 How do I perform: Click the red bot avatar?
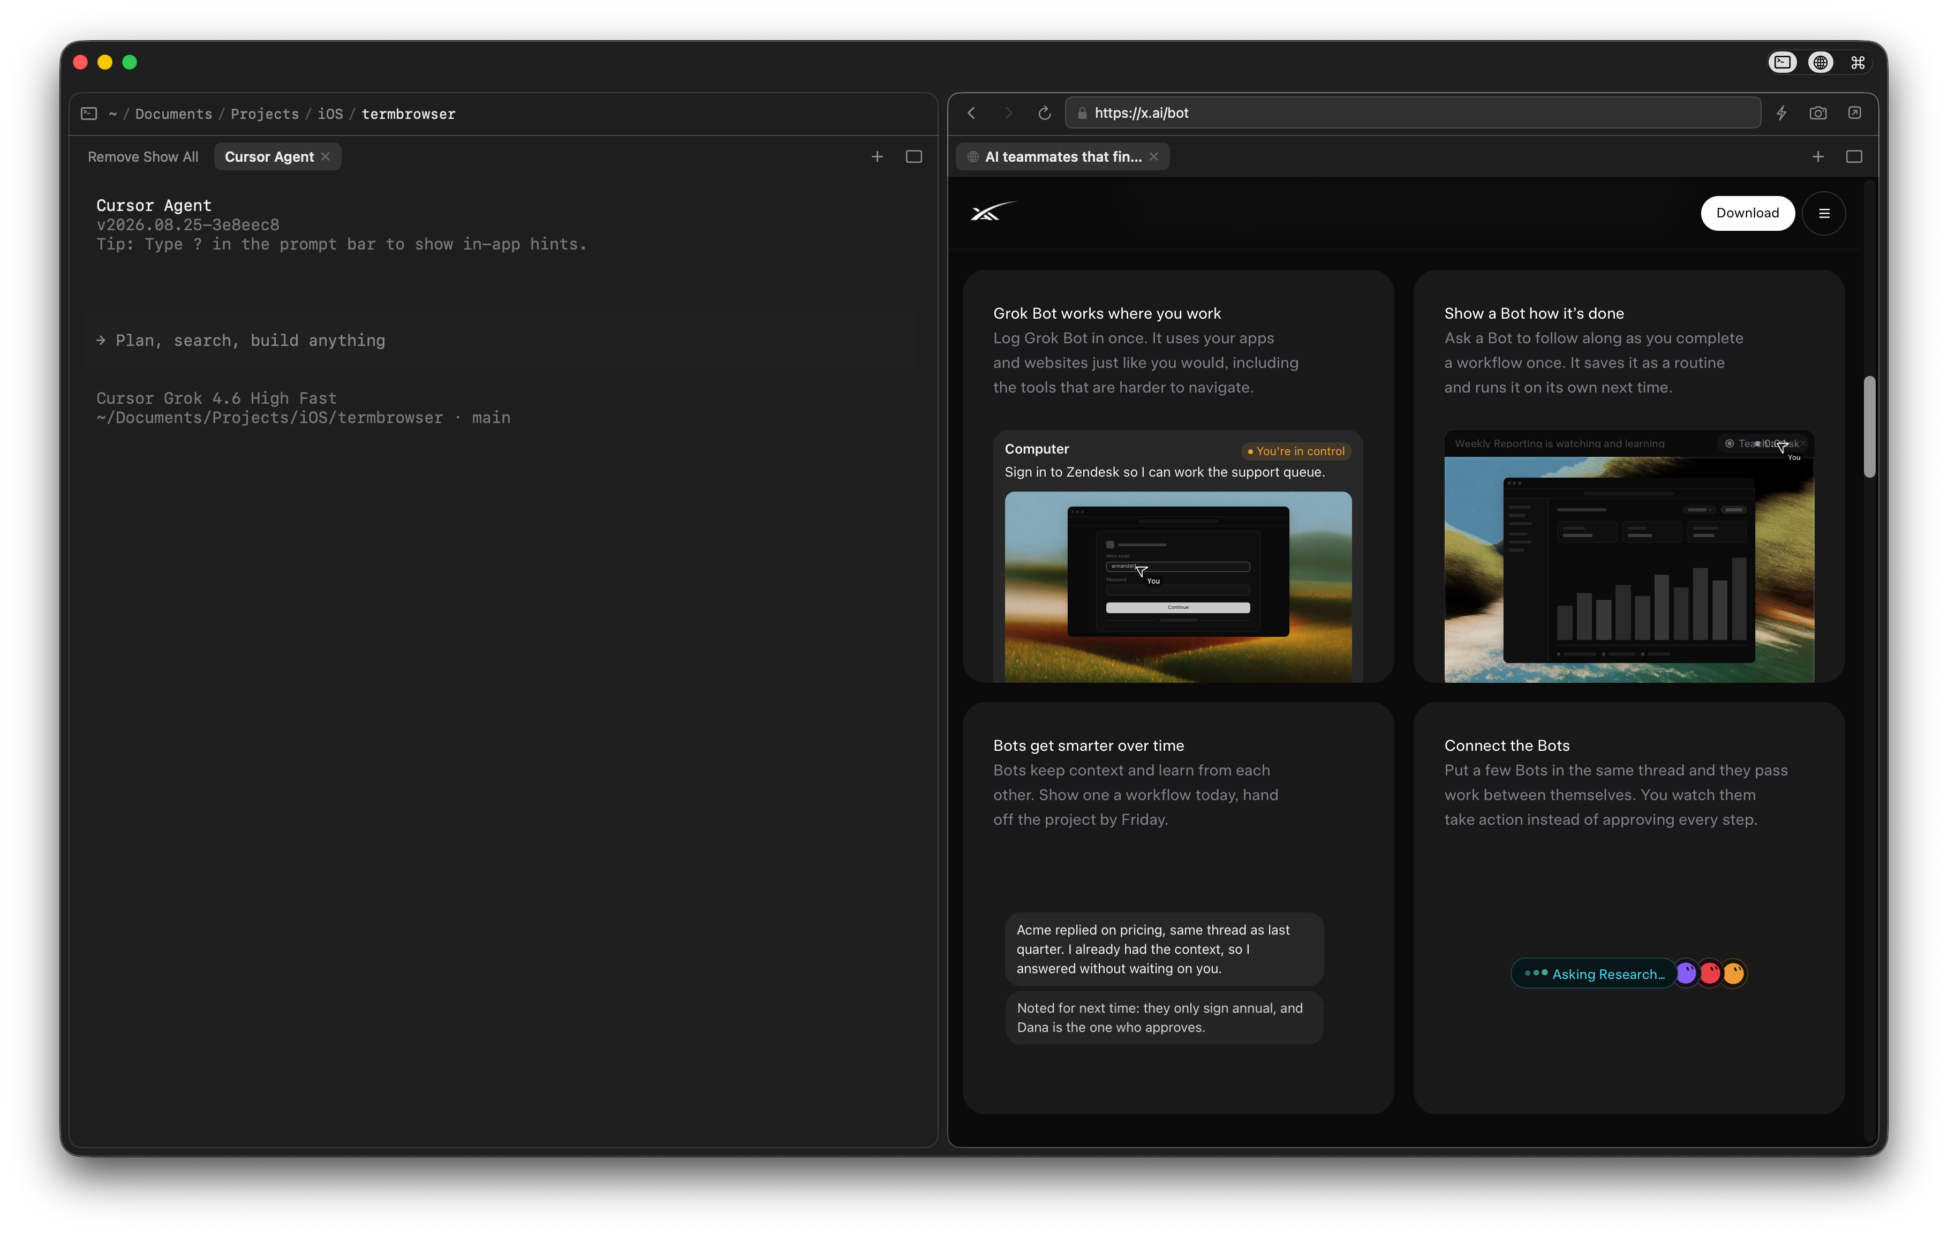point(1709,973)
